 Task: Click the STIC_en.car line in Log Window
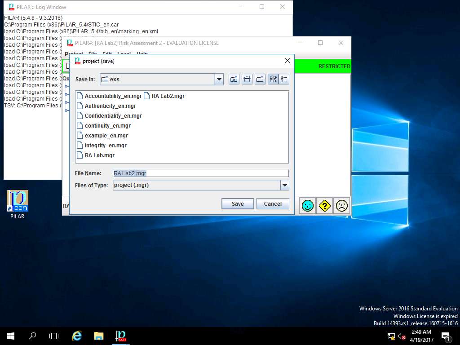pyautogui.click(x=61, y=25)
